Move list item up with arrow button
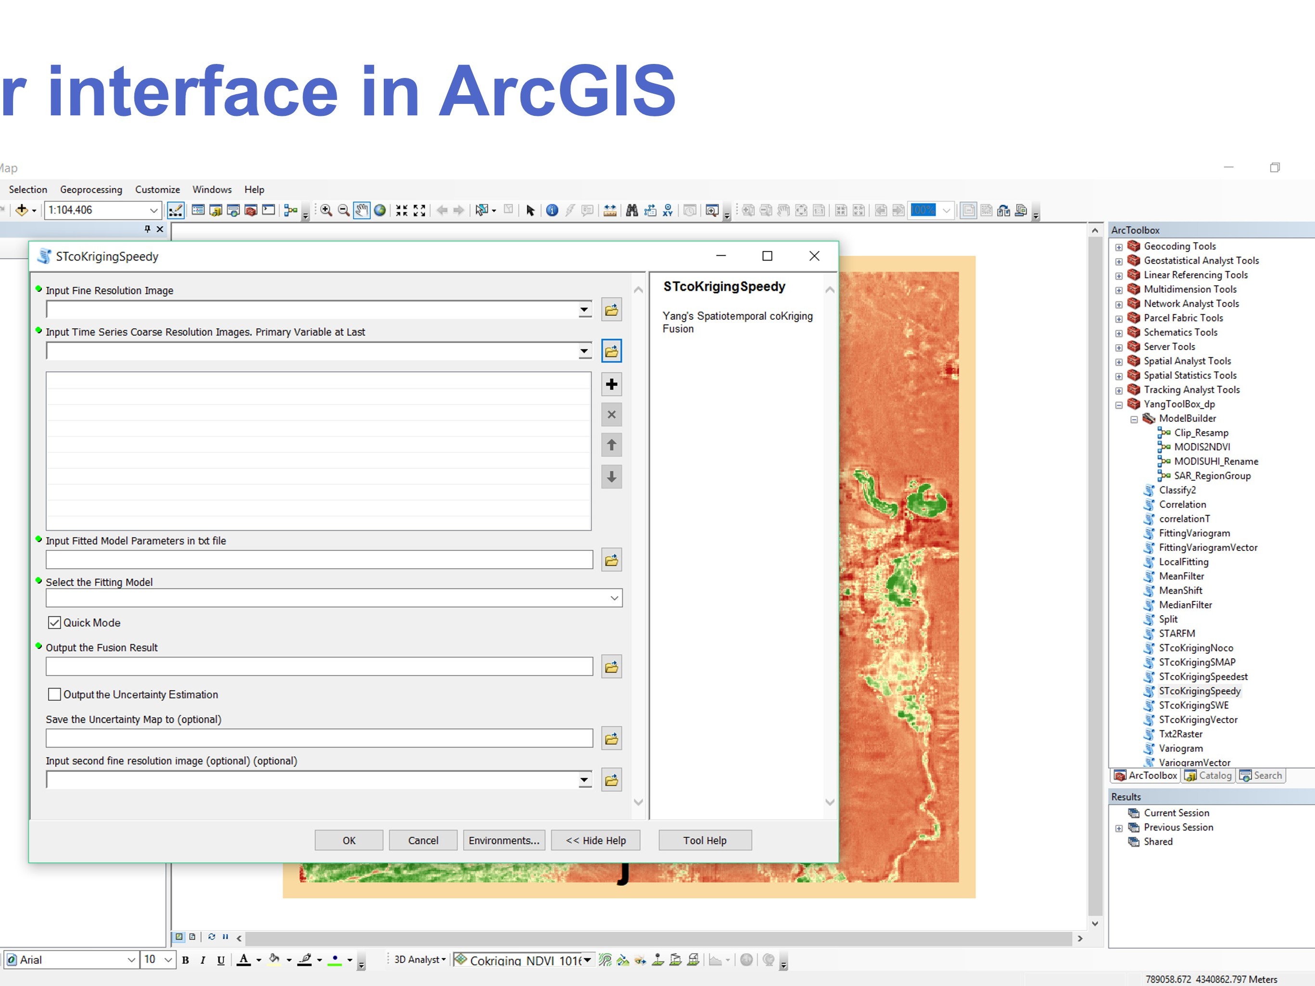The image size is (1315, 986). point(611,445)
